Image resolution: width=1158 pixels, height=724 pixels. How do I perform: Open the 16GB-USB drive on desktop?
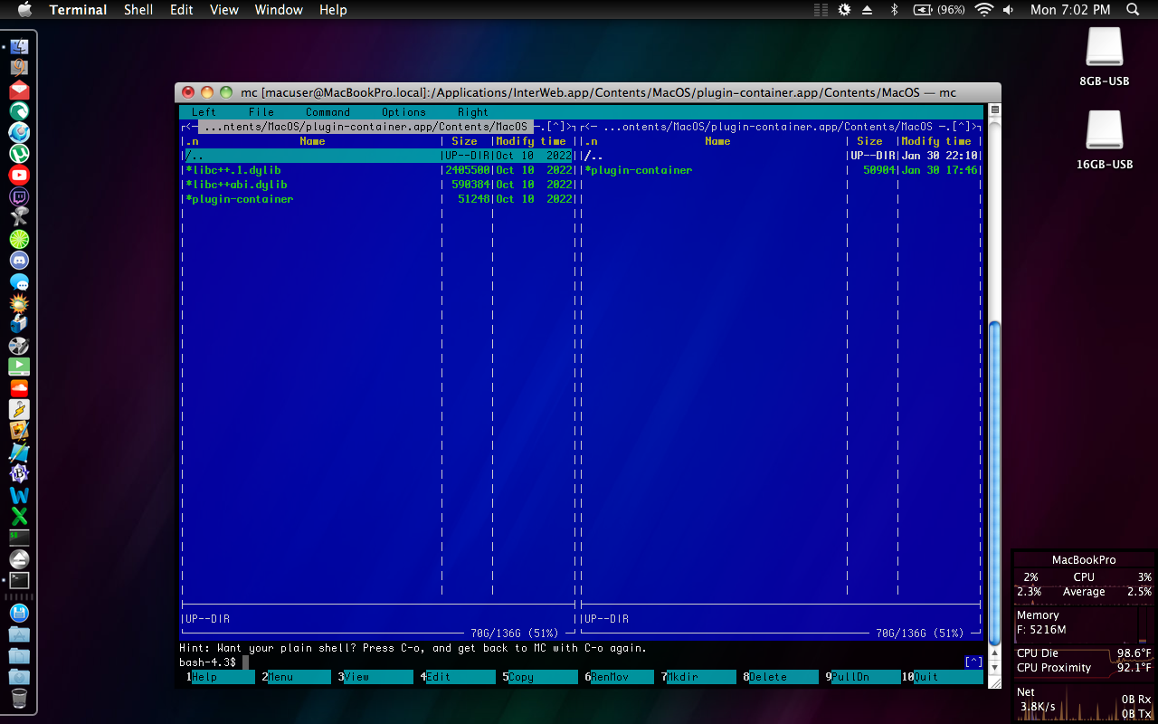pos(1105,138)
